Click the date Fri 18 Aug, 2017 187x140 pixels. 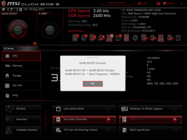pos(34,9)
